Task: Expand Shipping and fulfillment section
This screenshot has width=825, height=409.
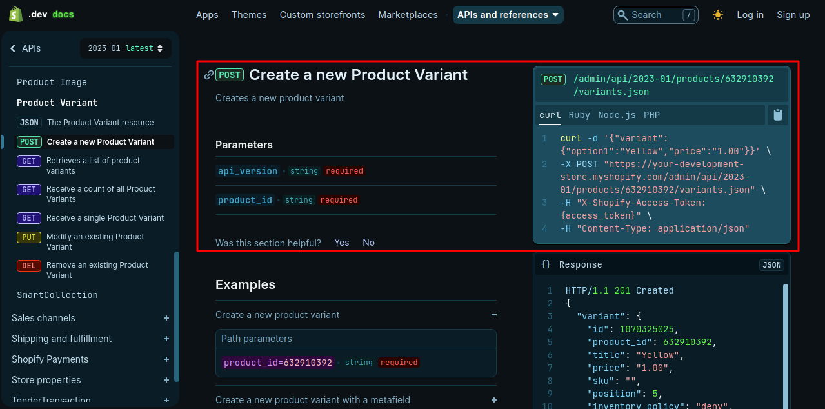Action: [166, 339]
